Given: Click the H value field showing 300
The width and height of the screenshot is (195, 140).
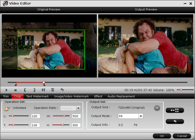Looking at the screenshot, I should (76, 125).
